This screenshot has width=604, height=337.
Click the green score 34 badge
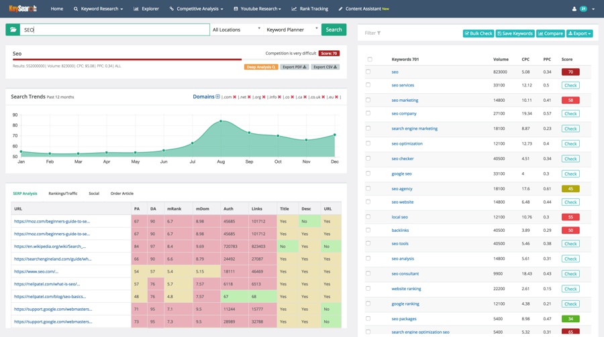[570, 319]
